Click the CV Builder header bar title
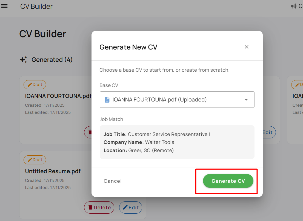Viewport: 303px width, 221px height. click(x=36, y=6)
